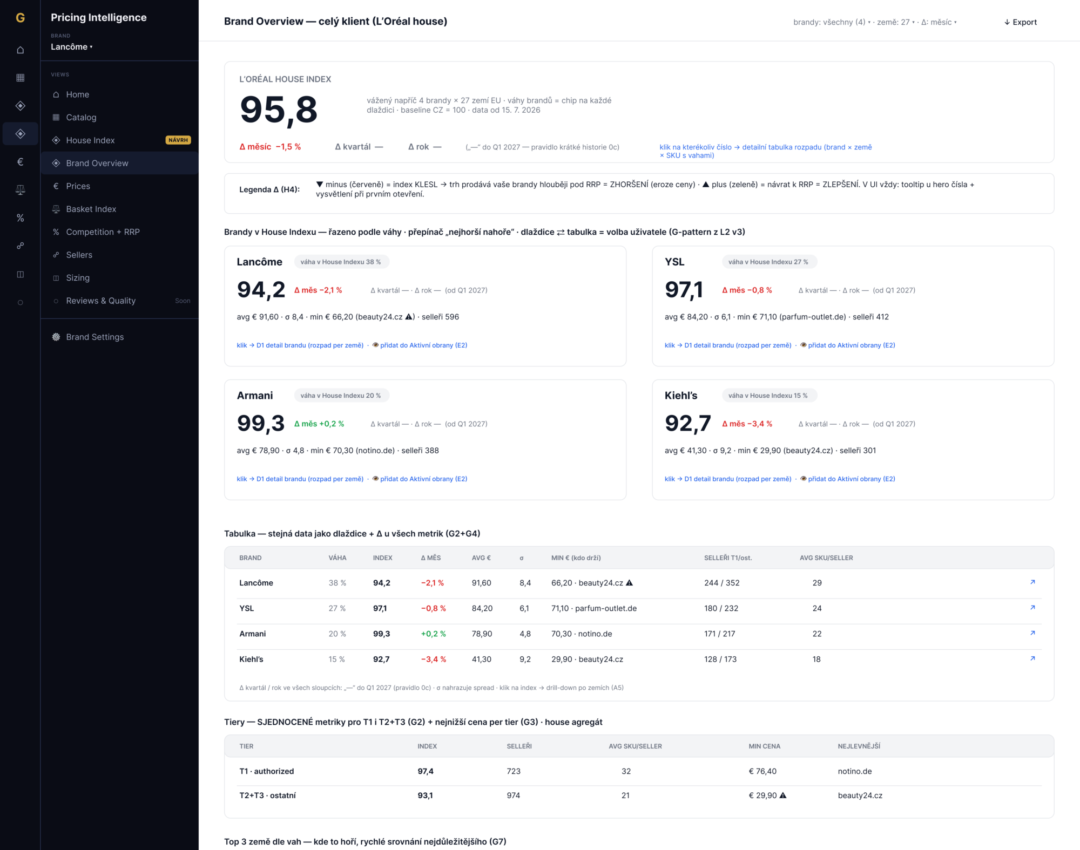Click the euro icon in the left rail
This screenshot has width=1080, height=850.
click(21, 162)
